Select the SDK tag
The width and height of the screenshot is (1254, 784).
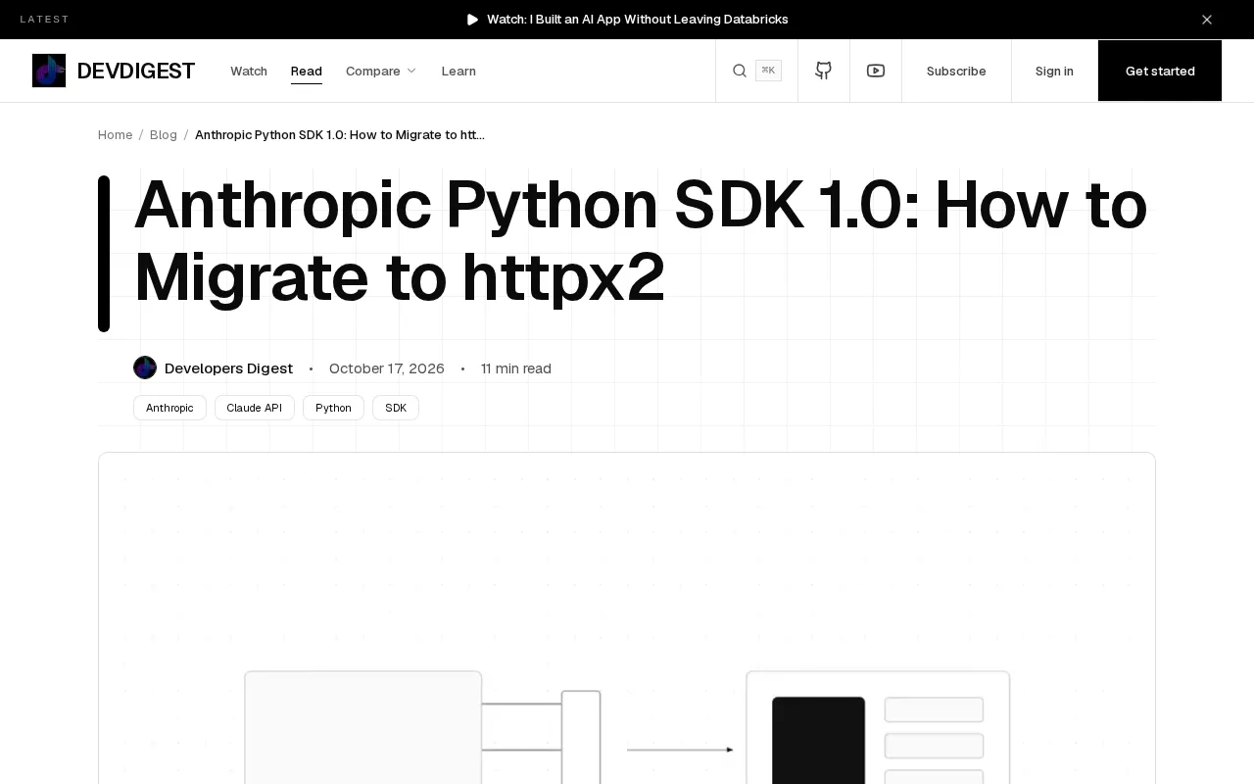tap(396, 408)
